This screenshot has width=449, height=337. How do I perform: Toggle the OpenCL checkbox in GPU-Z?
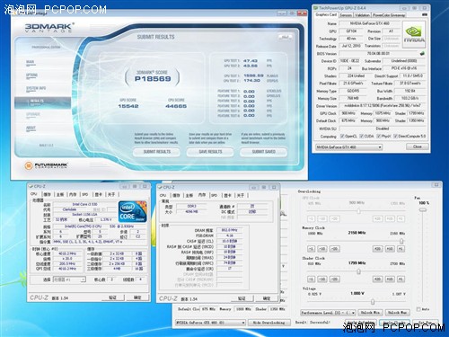coord(342,137)
